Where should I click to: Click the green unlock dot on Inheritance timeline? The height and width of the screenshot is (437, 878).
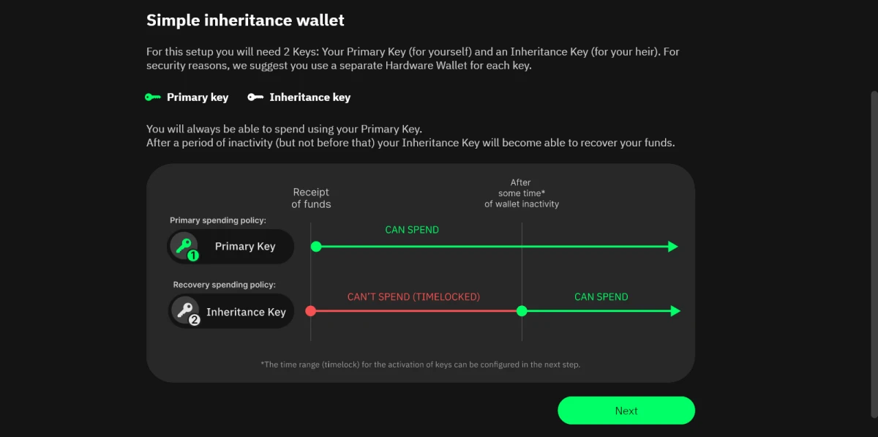522,311
